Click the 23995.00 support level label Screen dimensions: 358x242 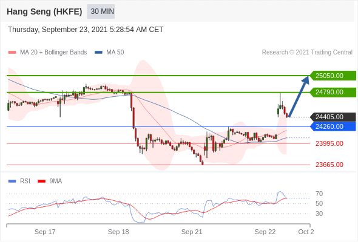[329, 143]
